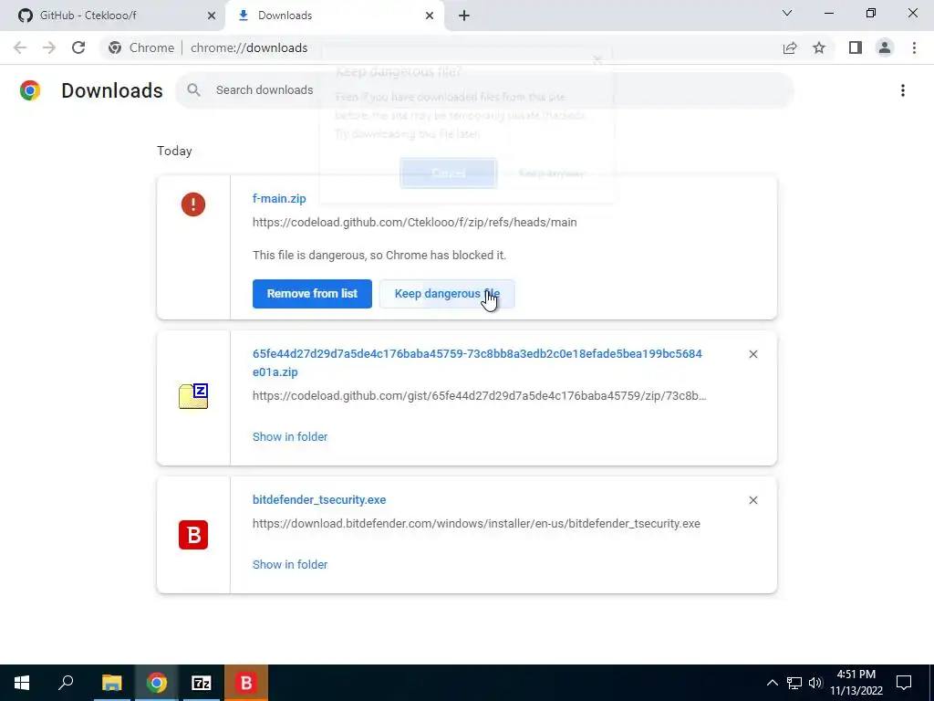Open the side panel icon
Screen dimensions: 934x701
[x=856, y=47]
